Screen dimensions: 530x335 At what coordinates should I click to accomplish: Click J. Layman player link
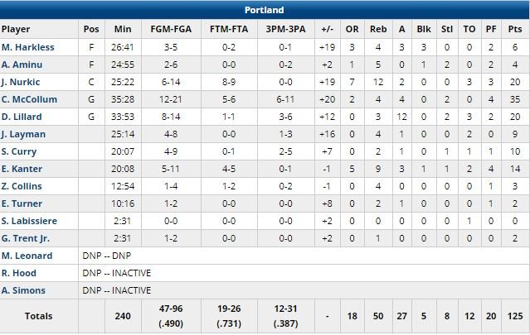click(23, 134)
